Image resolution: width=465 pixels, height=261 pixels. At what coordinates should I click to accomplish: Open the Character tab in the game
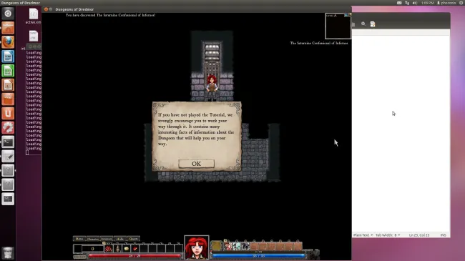92,239
